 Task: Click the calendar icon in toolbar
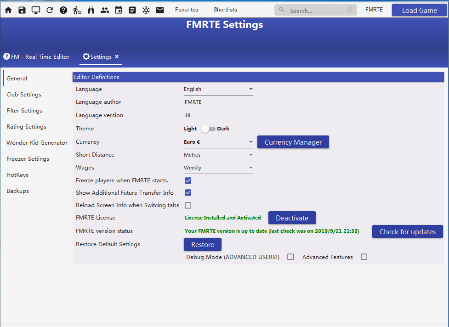tap(119, 10)
